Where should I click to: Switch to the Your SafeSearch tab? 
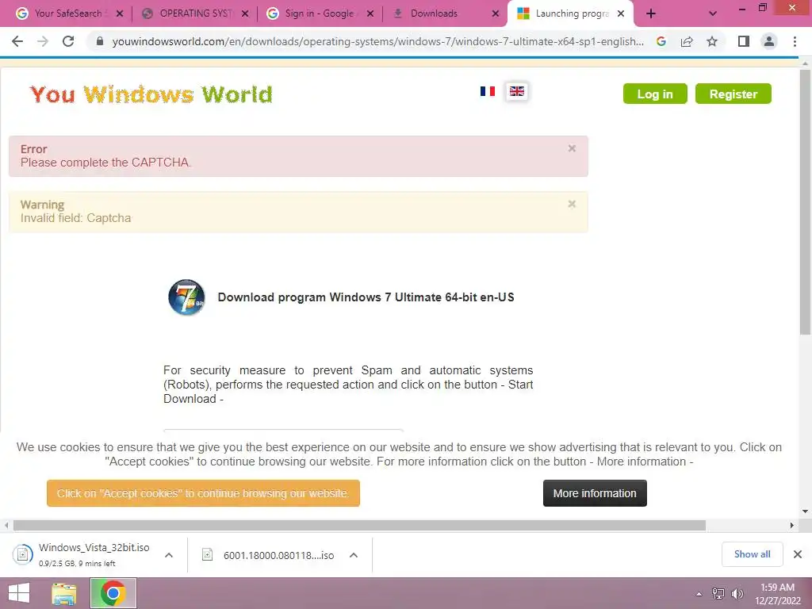pyautogui.click(x=68, y=13)
